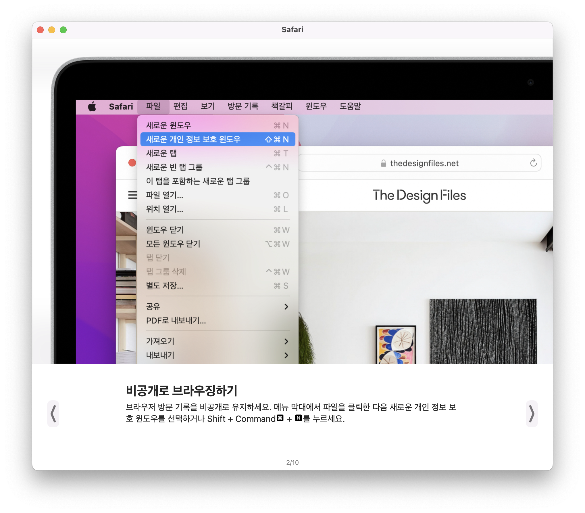585x513 pixels.
Task: Click the 2/10 page indicator
Action: point(292,462)
